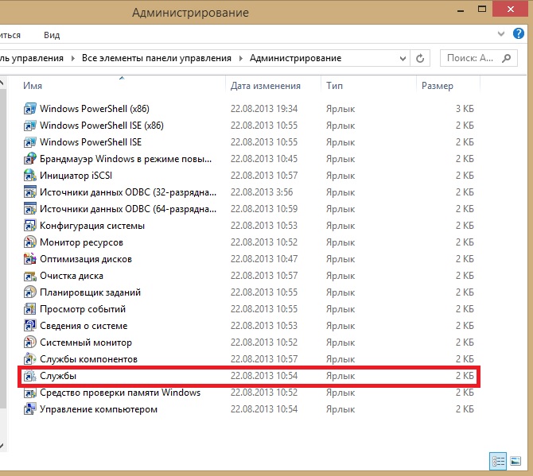Click Ярлык type in Windows PowerShell ISE row
The height and width of the screenshot is (476, 533).
pos(340,142)
